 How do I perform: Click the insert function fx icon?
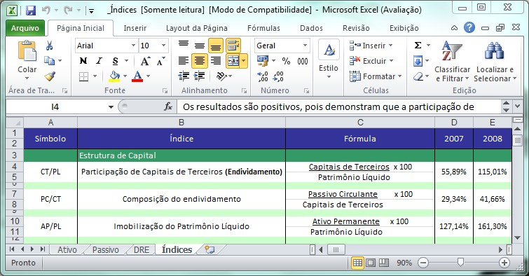[x=168, y=107]
